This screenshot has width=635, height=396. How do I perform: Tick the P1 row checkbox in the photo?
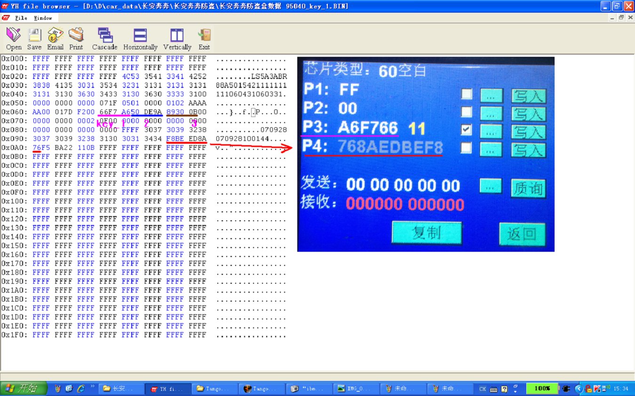pyautogui.click(x=467, y=94)
